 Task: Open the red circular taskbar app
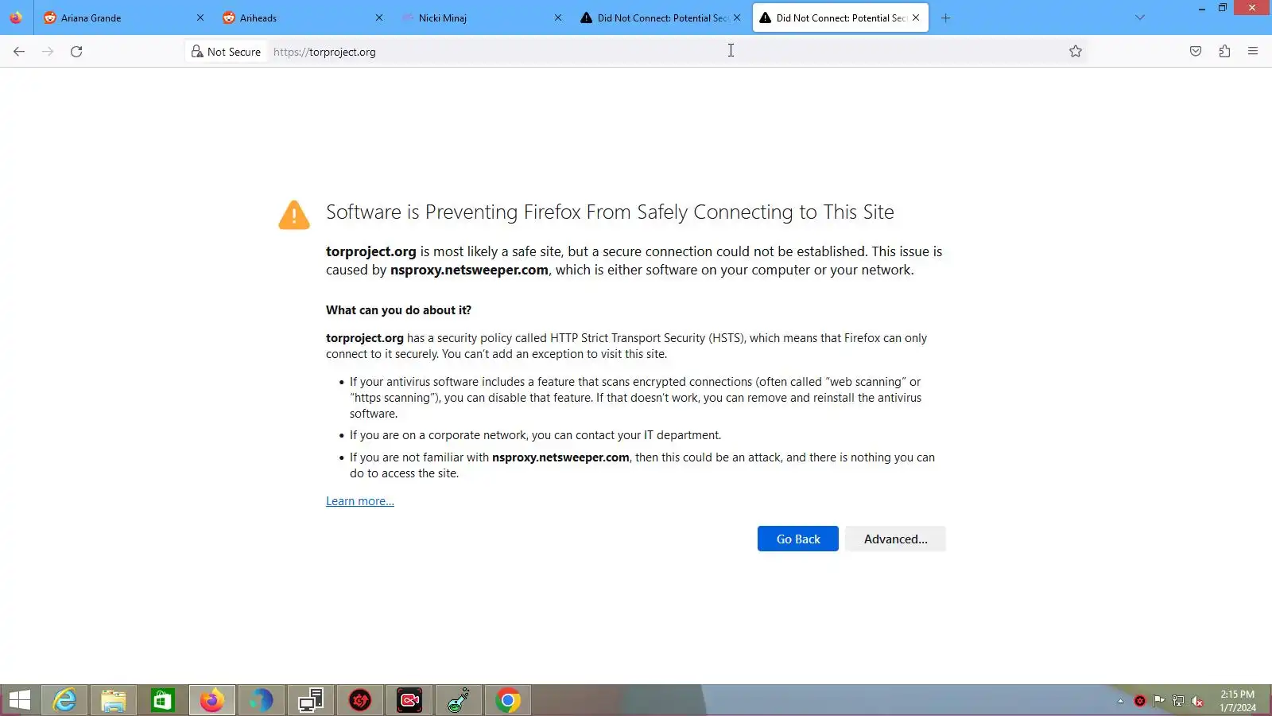(360, 700)
